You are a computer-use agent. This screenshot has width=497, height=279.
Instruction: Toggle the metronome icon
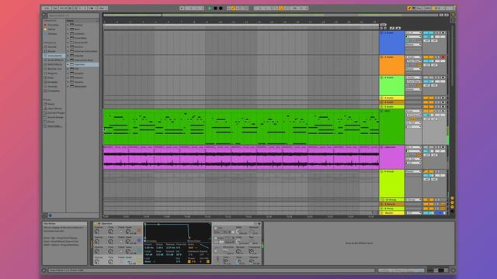tap(92, 9)
